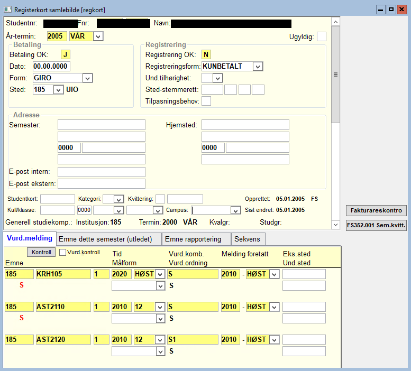The height and width of the screenshot is (371, 411).
Task: Expand the Registreringsform KUNBETALT dropdown
Action: (258, 67)
